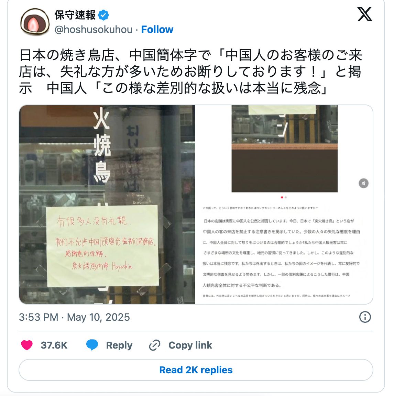This screenshot has width=394, height=396.
Task: Open the right screenshot image with text
Action: point(284,204)
